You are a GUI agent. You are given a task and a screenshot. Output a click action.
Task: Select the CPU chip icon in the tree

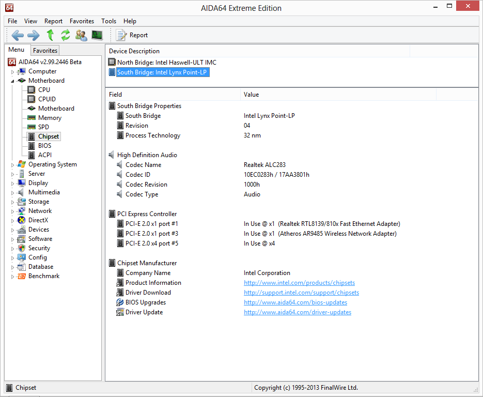pyautogui.click(x=31, y=90)
